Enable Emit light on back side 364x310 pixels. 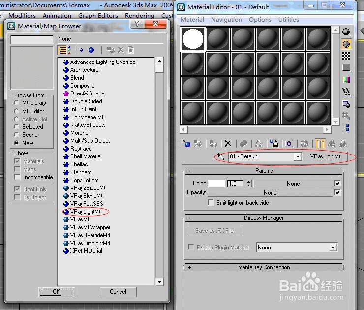tap(211, 203)
